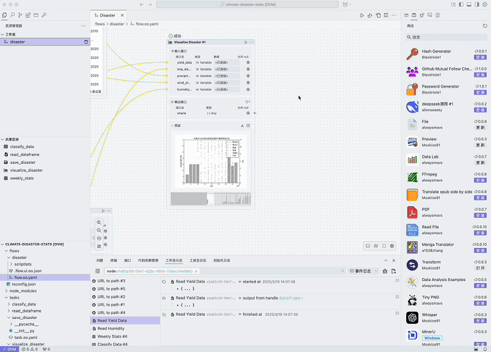Screen dimensions: 491x352
Task: Toggle allow-null setting for yield_data input
Action: point(248,63)
